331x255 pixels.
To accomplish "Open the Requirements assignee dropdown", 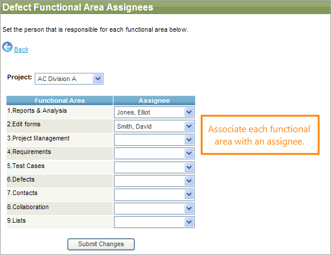I will pos(154,153).
